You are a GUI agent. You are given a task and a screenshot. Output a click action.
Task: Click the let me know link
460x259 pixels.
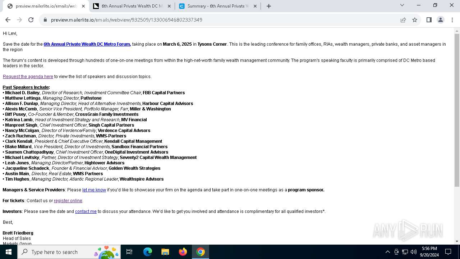[x=94, y=190]
